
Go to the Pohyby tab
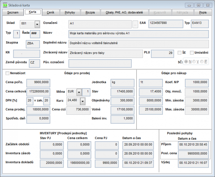[x=70, y=12]
